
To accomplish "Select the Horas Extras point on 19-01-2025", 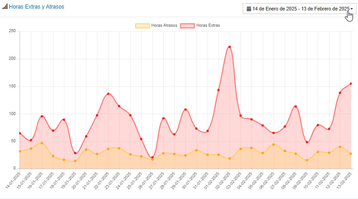I will click(75, 153).
